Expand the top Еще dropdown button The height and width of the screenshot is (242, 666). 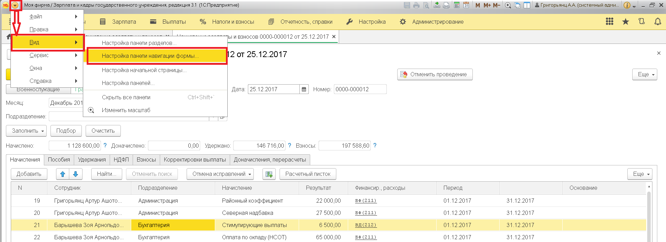click(x=645, y=74)
